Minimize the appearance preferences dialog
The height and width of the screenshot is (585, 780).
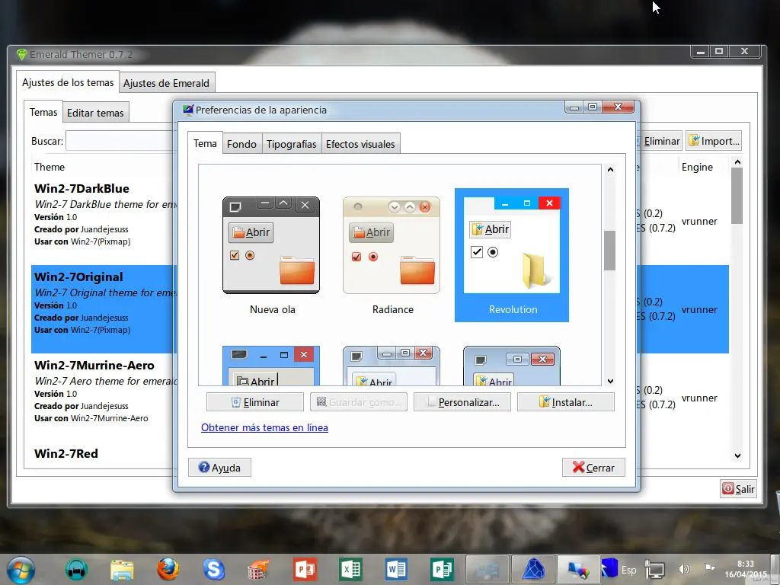pyautogui.click(x=574, y=107)
